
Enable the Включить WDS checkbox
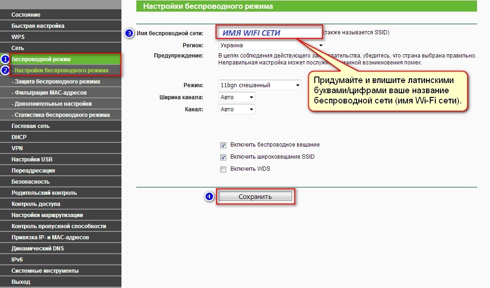point(223,169)
